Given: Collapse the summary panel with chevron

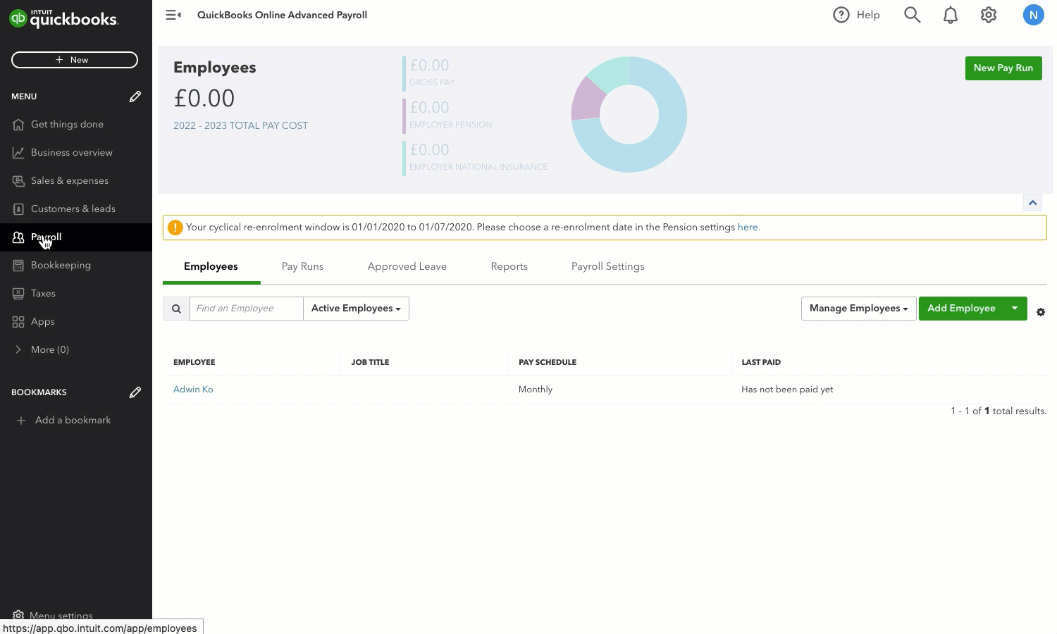Looking at the screenshot, I should click(x=1032, y=203).
